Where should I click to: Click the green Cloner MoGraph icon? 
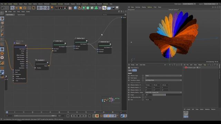pos(96,8)
